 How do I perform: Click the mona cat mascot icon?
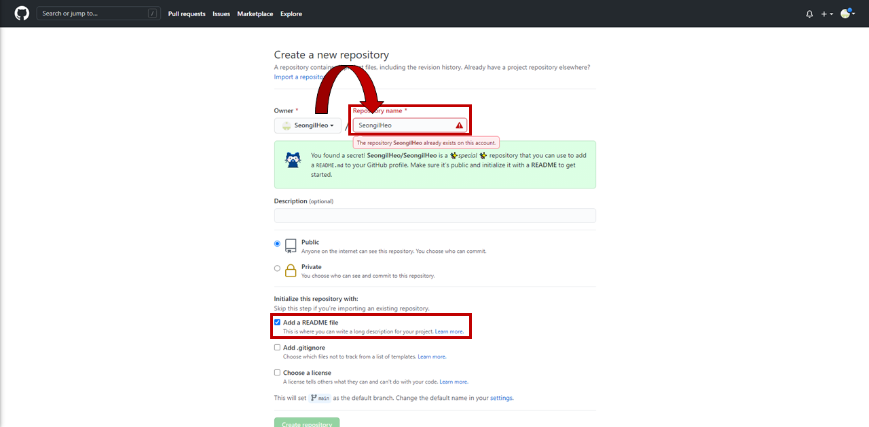(293, 161)
